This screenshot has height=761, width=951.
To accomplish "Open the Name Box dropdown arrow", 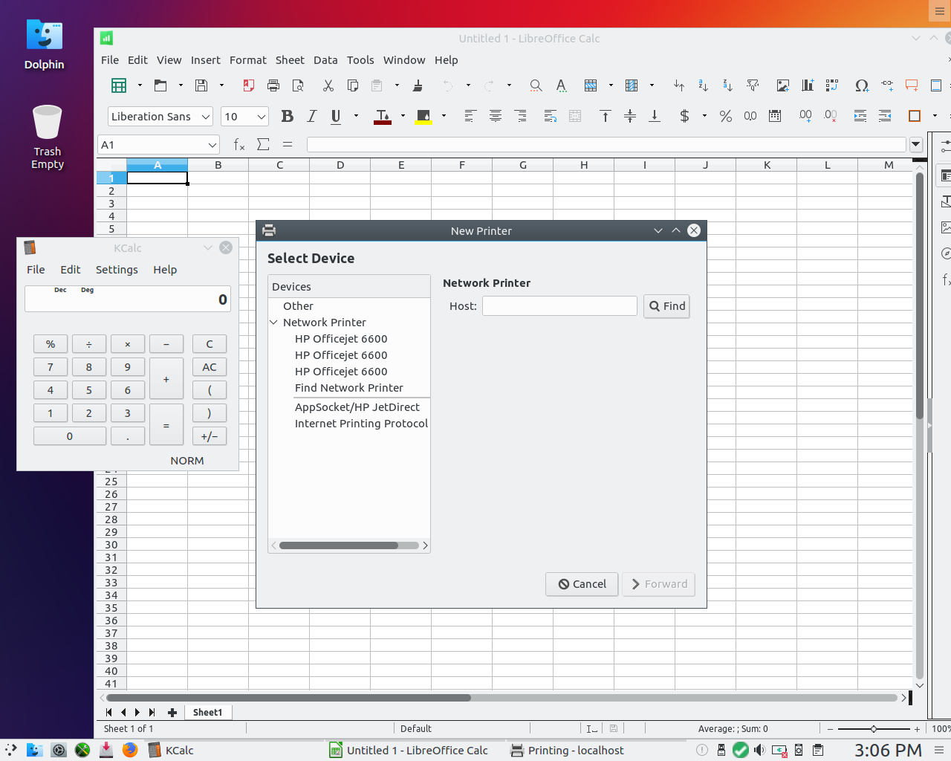I will (x=212, y=145).
